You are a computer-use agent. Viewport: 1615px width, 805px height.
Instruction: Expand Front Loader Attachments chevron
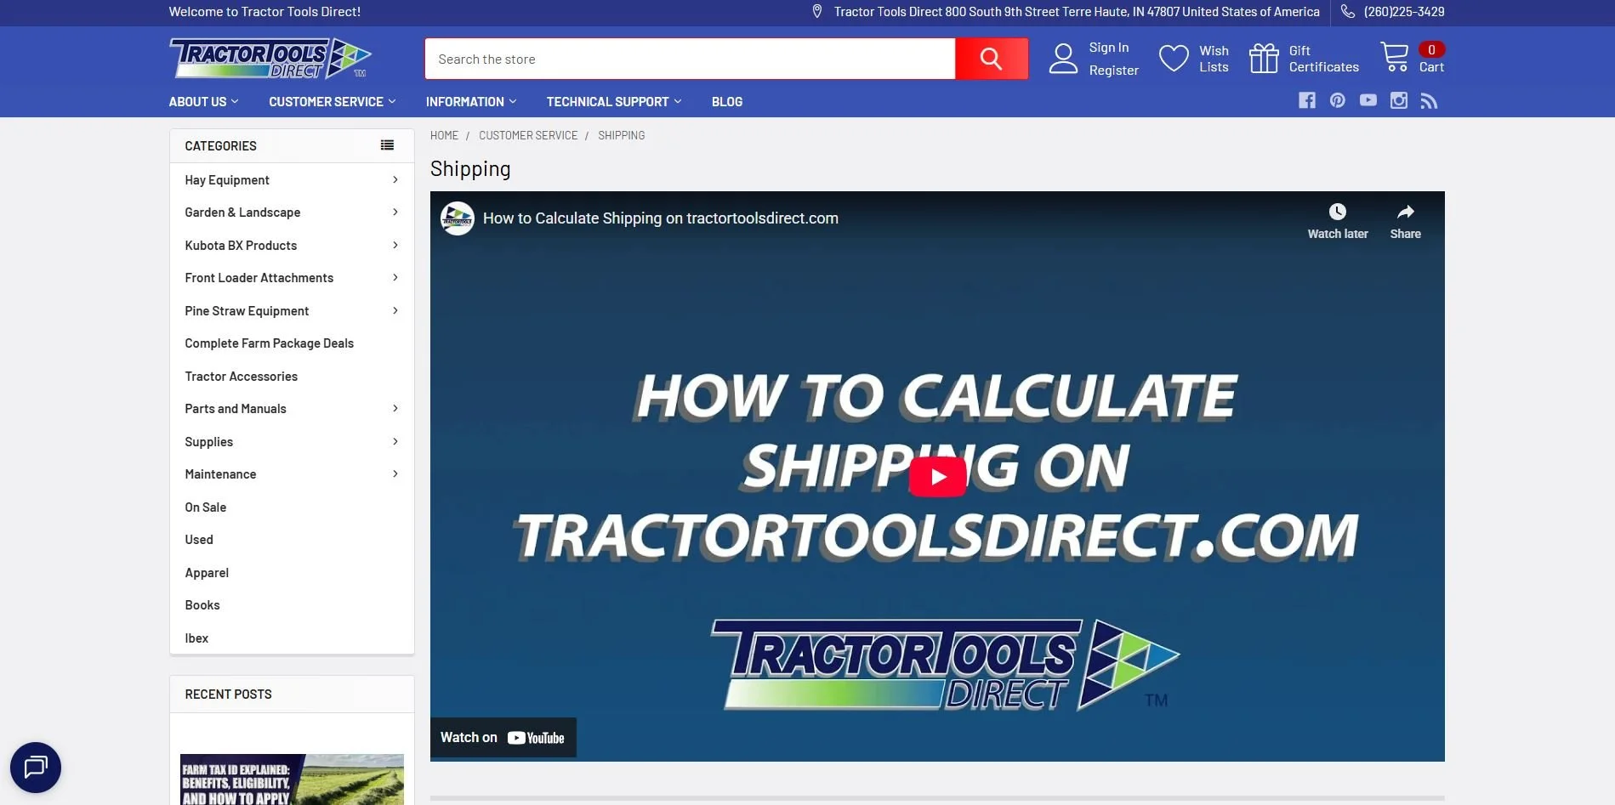[395, 278]
